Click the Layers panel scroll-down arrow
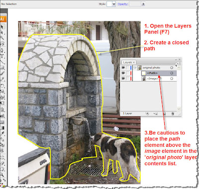 point(179,109)
